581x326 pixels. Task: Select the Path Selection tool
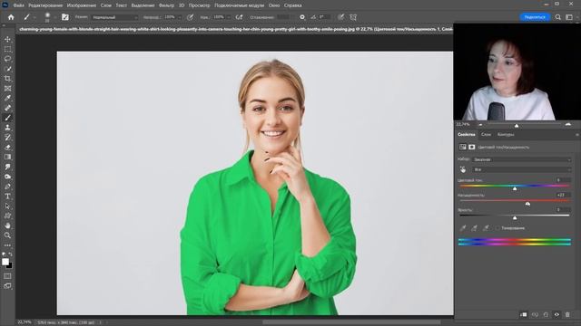point(7,206)
